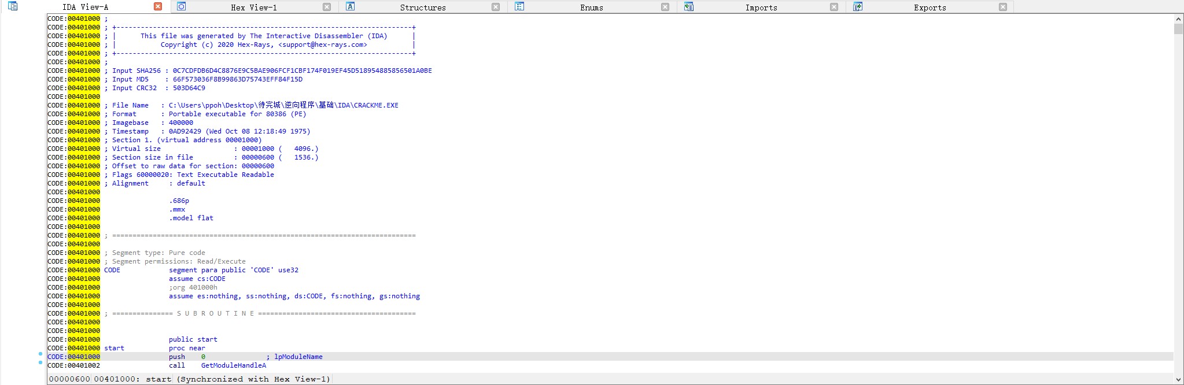Close the IDA View-A tab
This screenshot has height=385, width=1184.
pyautogui.click(x=158, y=6)
